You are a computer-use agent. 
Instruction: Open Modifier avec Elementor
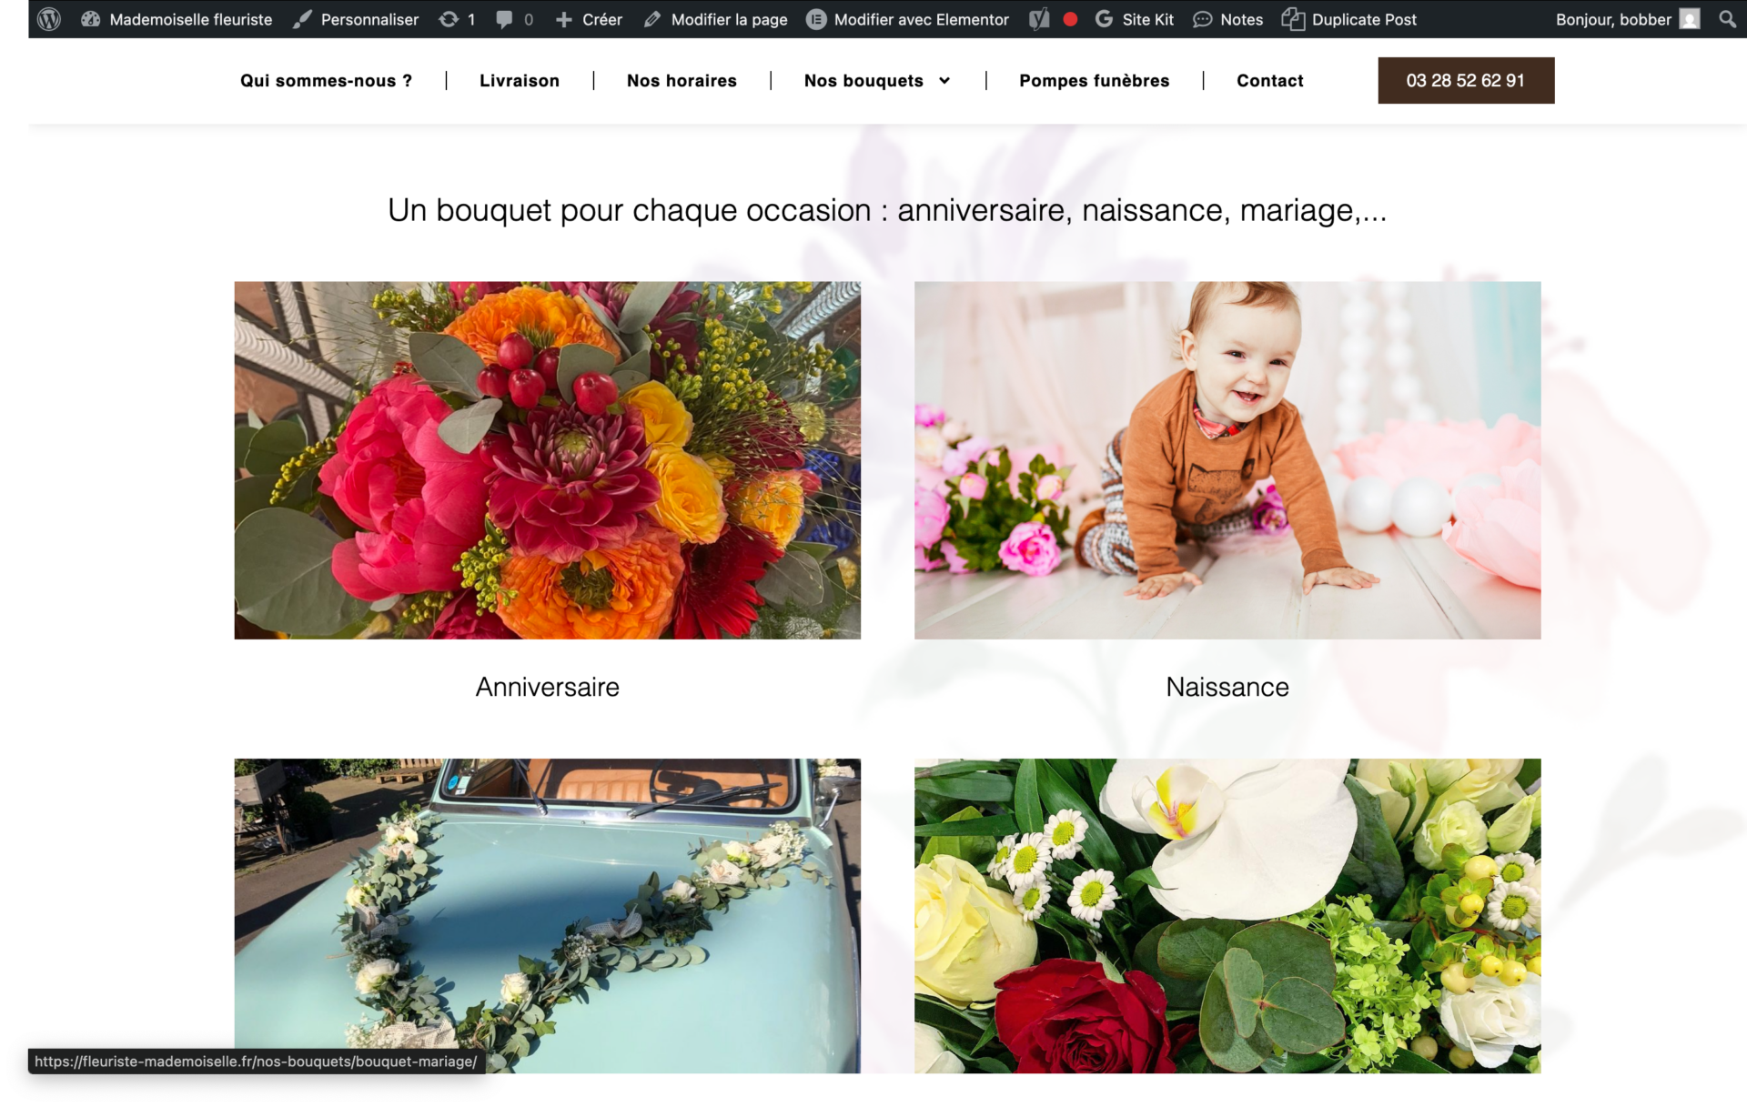click(x=921, y=19)
